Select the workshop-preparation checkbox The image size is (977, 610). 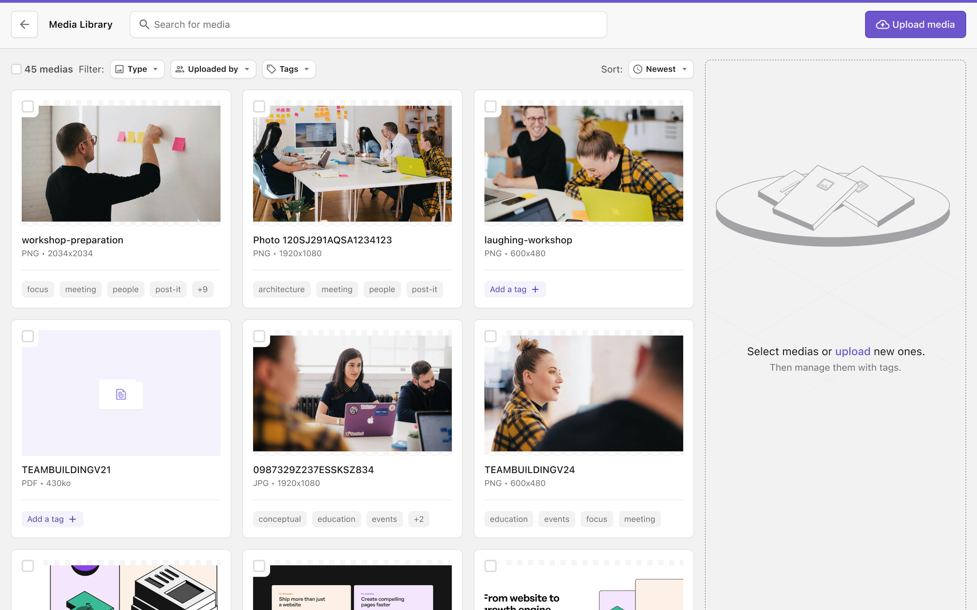(x=28, y=106)
